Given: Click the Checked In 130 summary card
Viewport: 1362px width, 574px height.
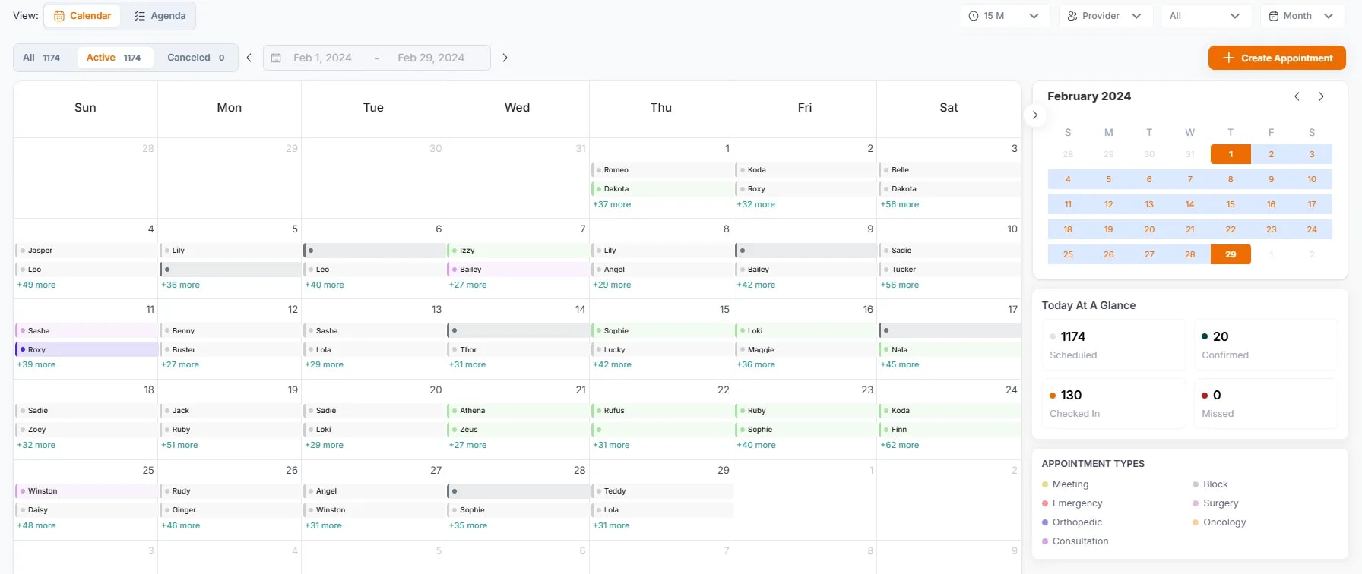Looking at the screenshot, I should [1113, 403].
